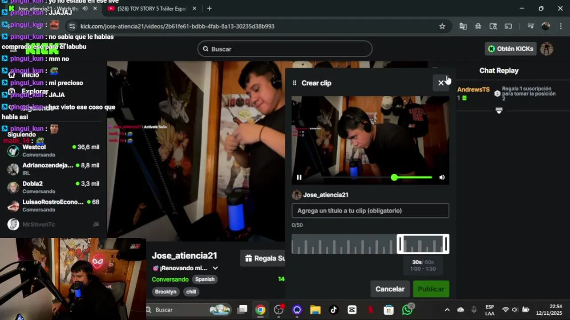The width and height of the screenshot is (570, 320).
Task: Click the Cast icon in Chrome toolbar
Action: [x=508, y=26]
